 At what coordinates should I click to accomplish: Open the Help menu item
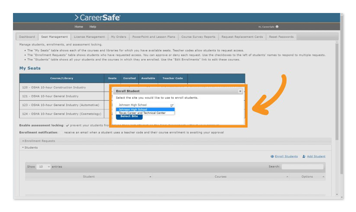[x=93, y=27]
